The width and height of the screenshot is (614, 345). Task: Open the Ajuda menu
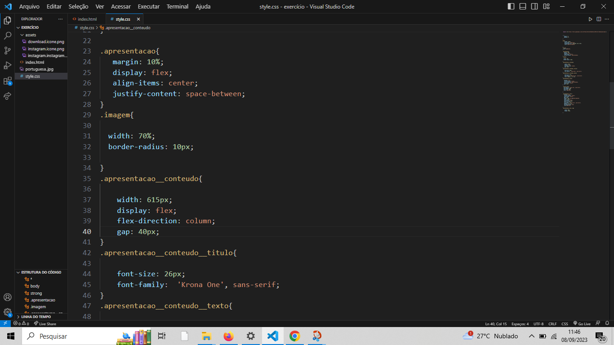coord(203,6)
